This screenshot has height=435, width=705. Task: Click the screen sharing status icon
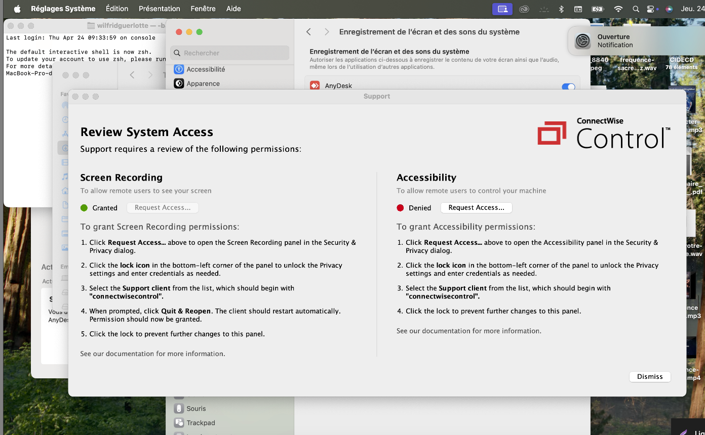(x=502, y=9)
